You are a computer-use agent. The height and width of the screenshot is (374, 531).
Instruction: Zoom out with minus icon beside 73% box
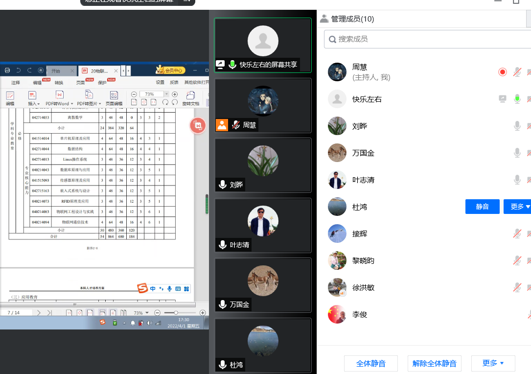(134, 94)
